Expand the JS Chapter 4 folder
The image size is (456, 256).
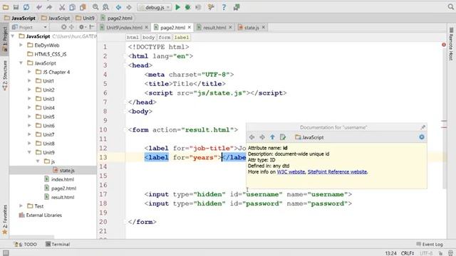[x=29, y=72]
